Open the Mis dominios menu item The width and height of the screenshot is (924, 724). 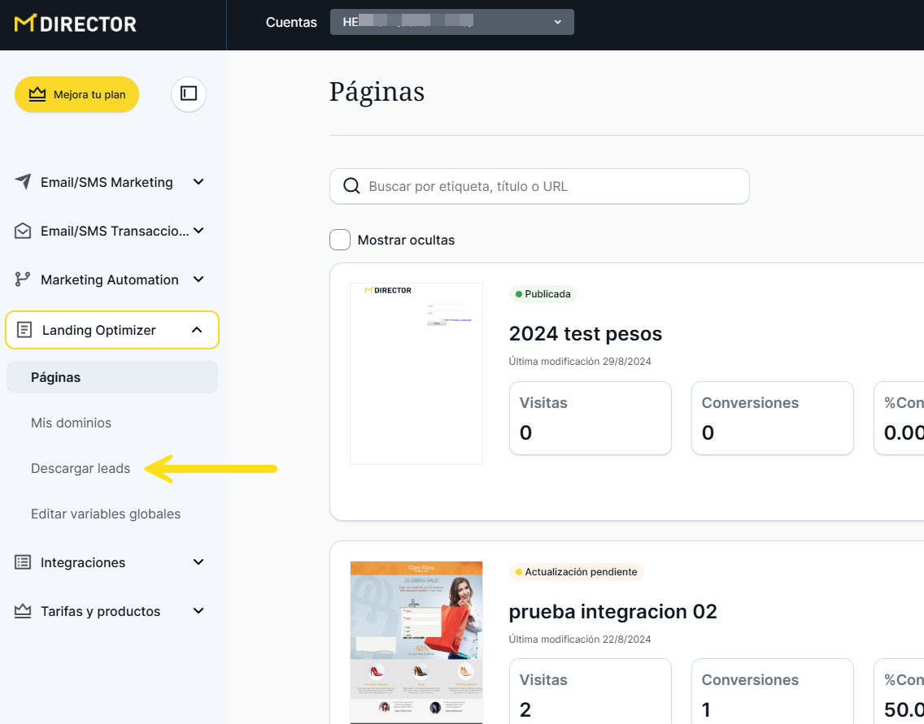click(71, 423)
